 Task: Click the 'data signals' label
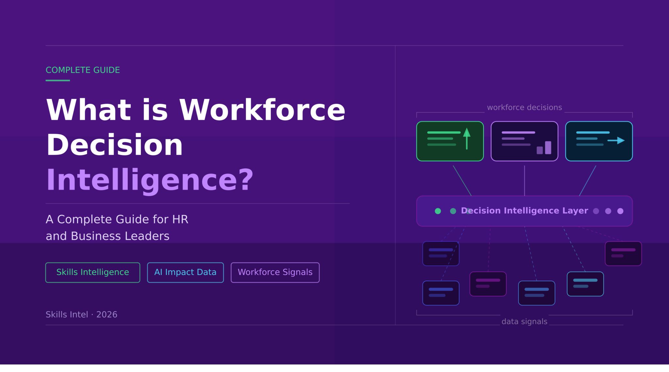tap(524, 321)
